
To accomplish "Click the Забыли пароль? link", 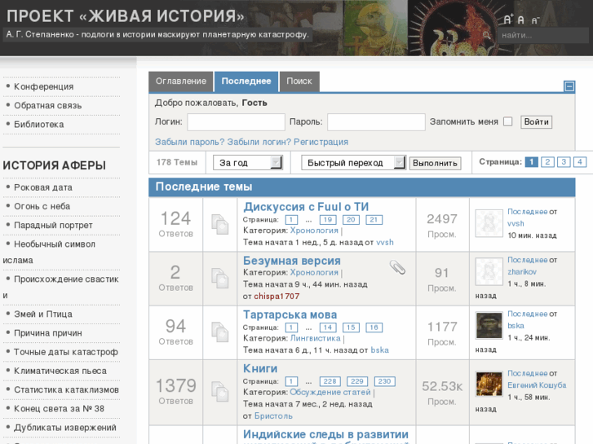I will click(x=189, y=142).
